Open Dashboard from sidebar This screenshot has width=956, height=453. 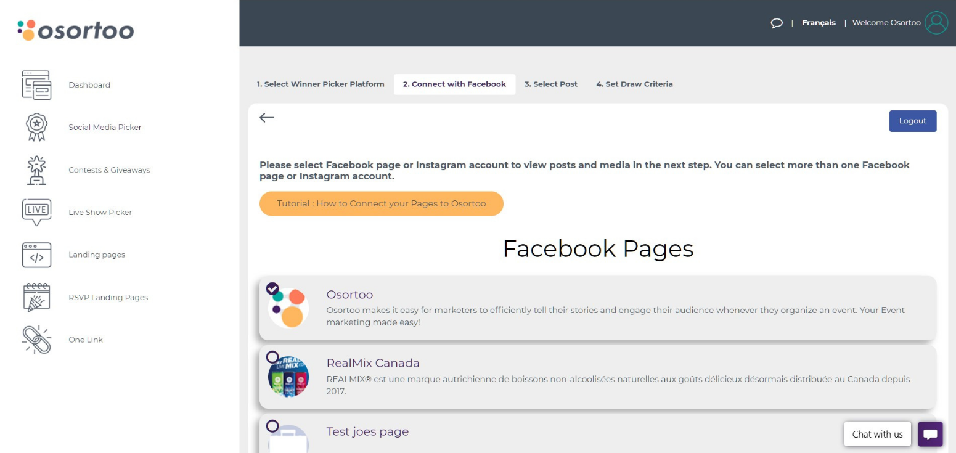pos(89,85)
